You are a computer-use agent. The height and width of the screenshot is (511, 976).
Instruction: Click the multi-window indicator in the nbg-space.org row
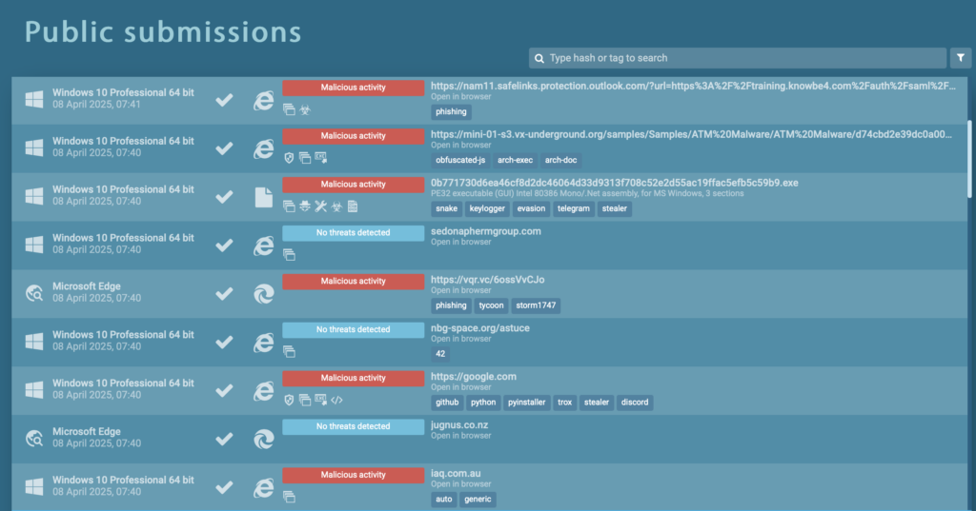click(289, 352)
